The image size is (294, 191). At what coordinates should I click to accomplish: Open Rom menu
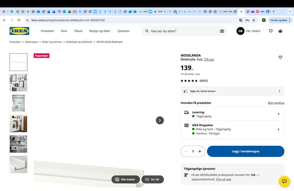[64, 31]
